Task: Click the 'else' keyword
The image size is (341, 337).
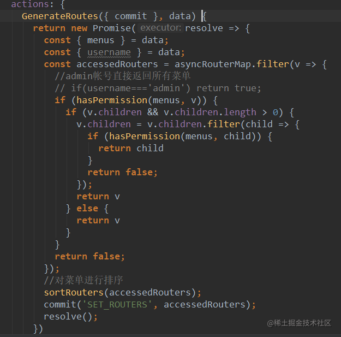Action: click(x=87, y=209)
